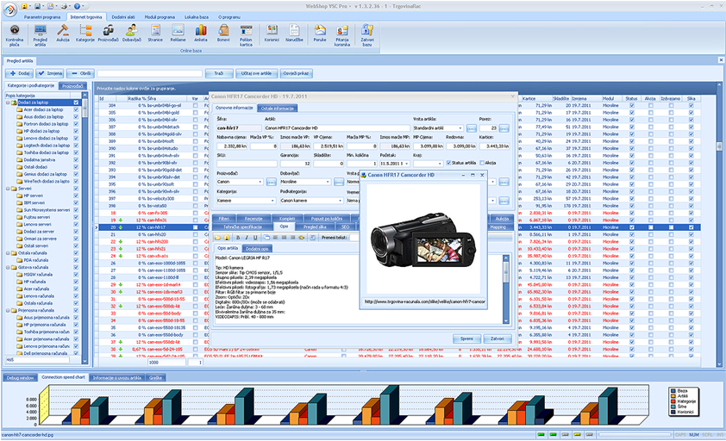
Task: Toggle underline in the description editor
Action: coord(255,238)
